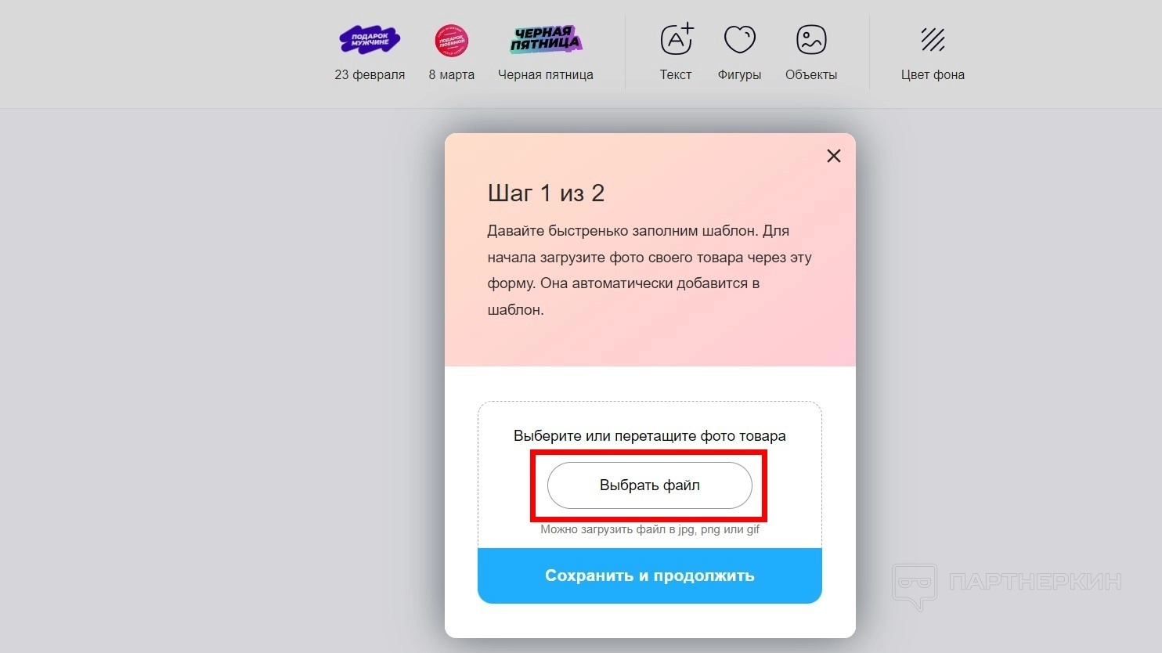The height and width of the screenshot is (653, 1162).
Task: Select the red round 8 марта sticker
Action: tap(452, 41)
